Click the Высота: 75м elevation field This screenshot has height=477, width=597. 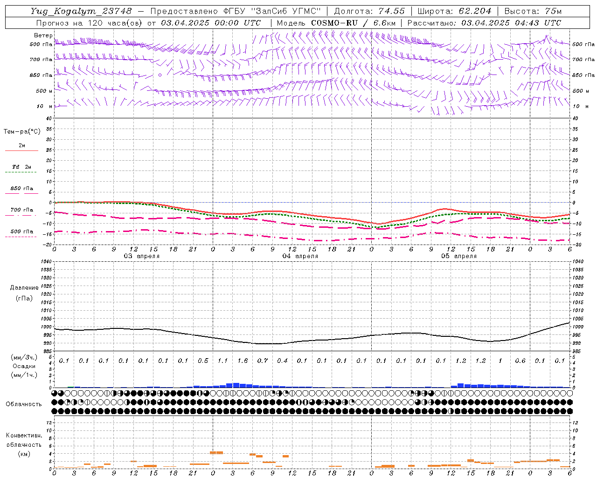(533, 11)
